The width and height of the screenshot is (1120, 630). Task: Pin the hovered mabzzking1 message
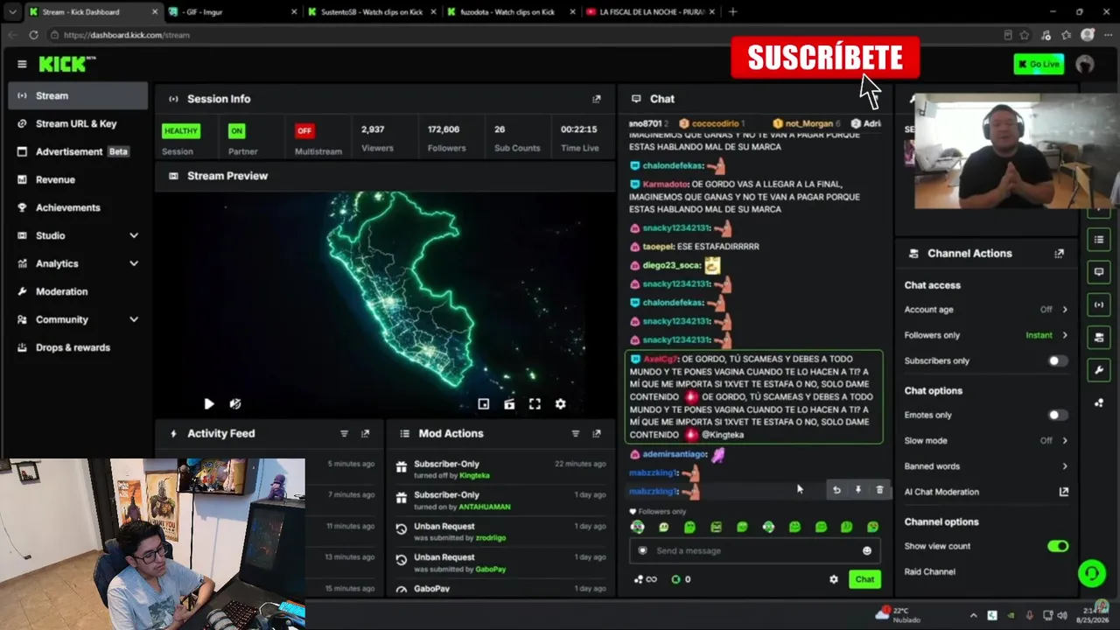coord(857,490)
